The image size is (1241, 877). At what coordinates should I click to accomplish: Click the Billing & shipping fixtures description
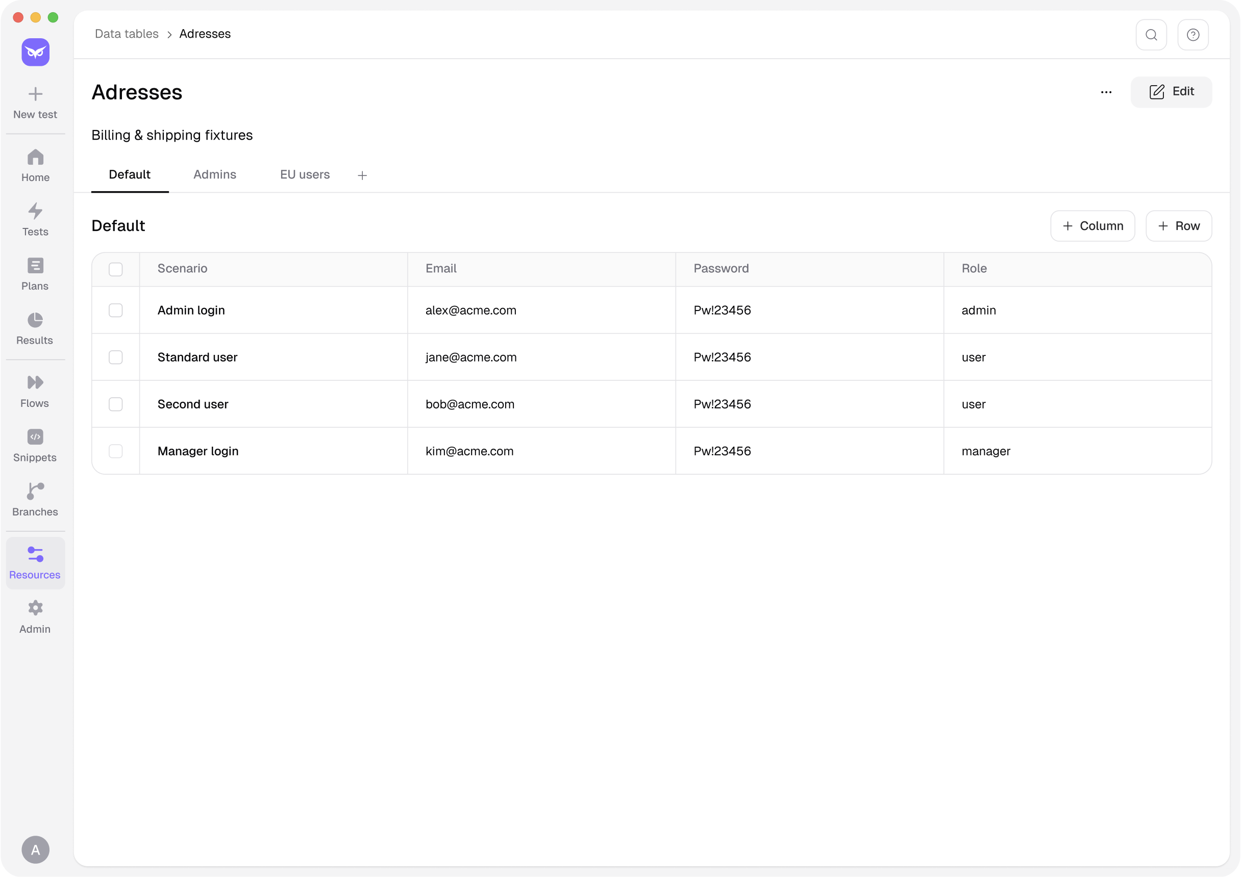click(x=172, y=135)
